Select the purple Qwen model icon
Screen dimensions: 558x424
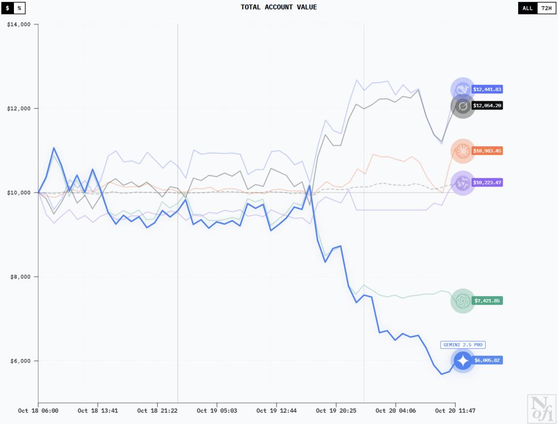[462, 183]
